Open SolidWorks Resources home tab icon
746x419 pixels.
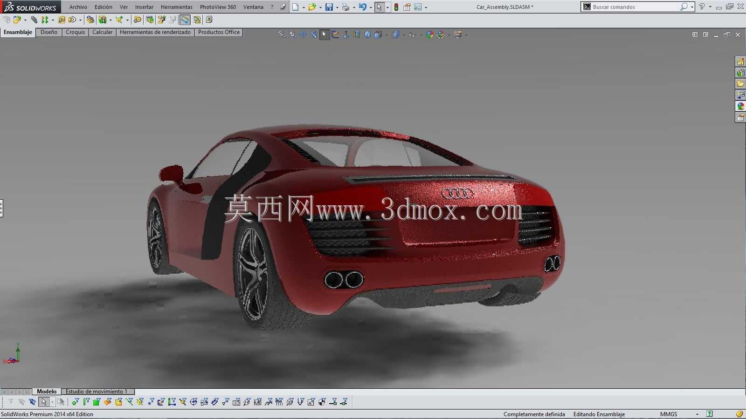pyautogui.click(x=740, y=61)
